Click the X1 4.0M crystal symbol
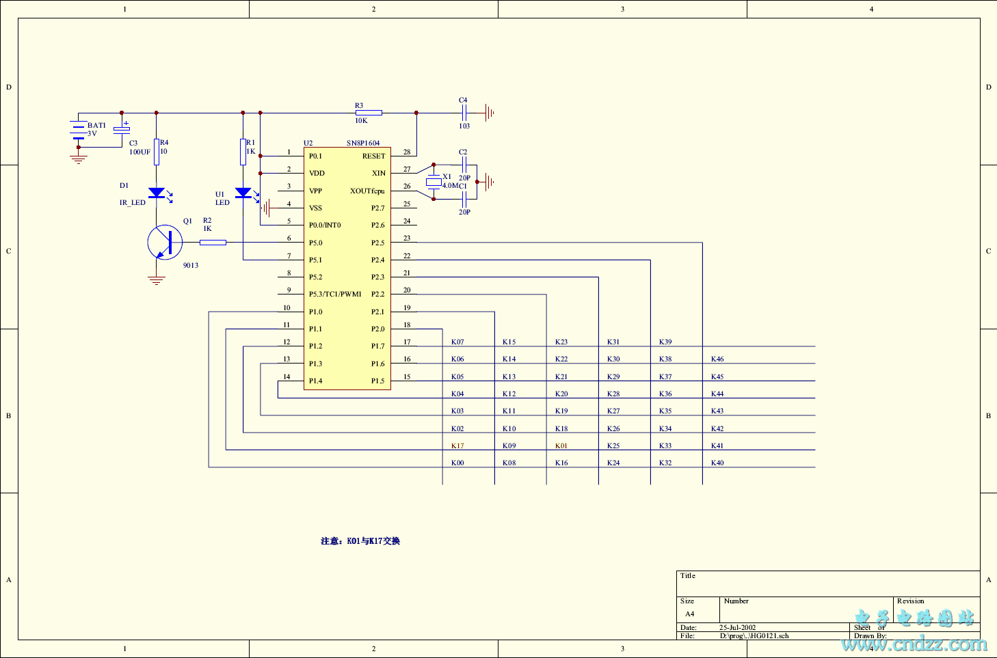Viewport: 997px width, 658px height. pyautogui.click(x=434, y=182)
